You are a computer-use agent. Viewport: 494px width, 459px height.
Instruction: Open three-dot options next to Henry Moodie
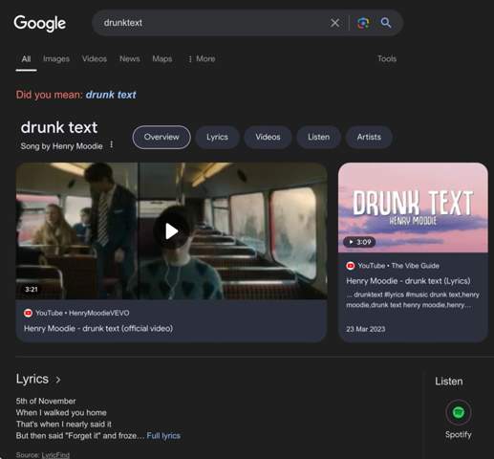click(112, 144)
